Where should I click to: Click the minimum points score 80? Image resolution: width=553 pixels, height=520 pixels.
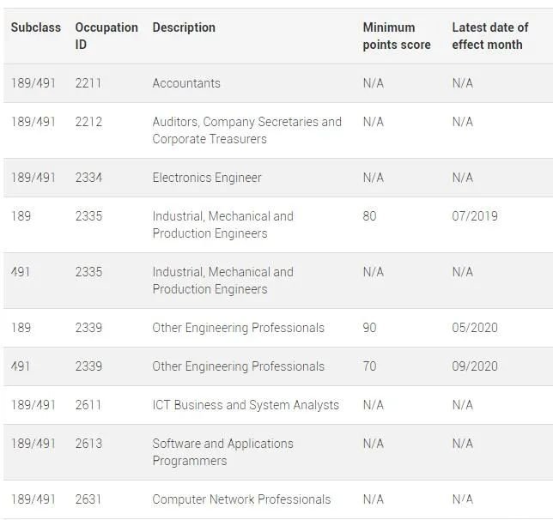[x=369, y=216]
